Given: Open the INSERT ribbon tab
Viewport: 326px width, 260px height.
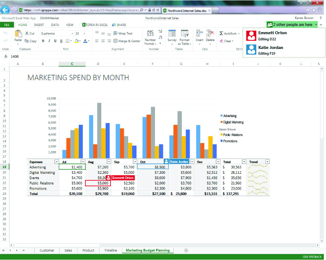Looking at the screenshot, I should point(39,25).
